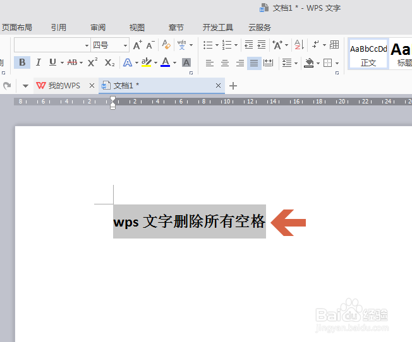This screenshot has width=412, height=342.
Task: Toggle strikethrough AB formatting
Action: coord(72,62)
